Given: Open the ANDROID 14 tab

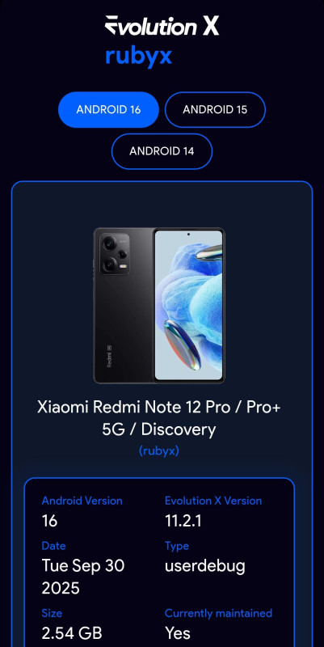Looking at the screenshot, I should [162, 151].
